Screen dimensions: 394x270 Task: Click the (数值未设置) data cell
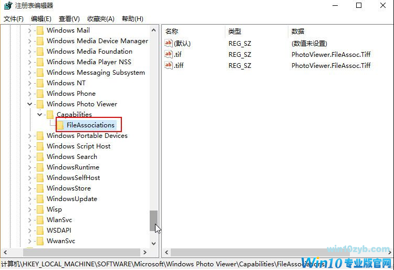tap(309, 44)
